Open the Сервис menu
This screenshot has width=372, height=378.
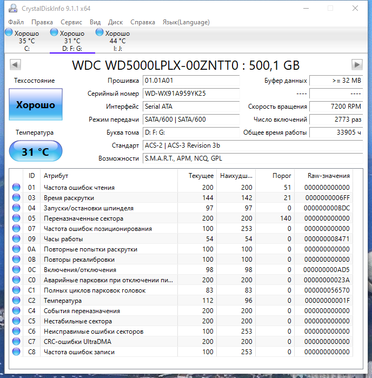[x=71, y=22]
